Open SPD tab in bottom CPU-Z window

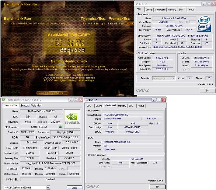(131, 106)
